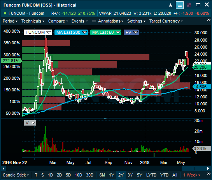The image size is (212, 180).
Task: Select the T tick range button
Action: 36,175
